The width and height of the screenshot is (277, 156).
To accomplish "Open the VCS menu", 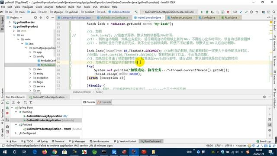I will point(95,7).
